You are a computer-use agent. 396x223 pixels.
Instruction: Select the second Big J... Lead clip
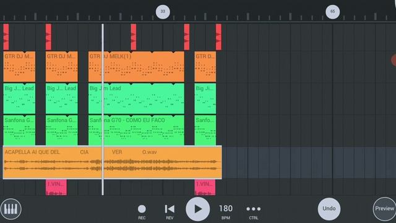(62, 98)
